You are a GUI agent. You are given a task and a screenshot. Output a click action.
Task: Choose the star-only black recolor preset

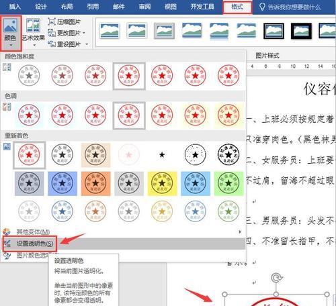point(162,155)
